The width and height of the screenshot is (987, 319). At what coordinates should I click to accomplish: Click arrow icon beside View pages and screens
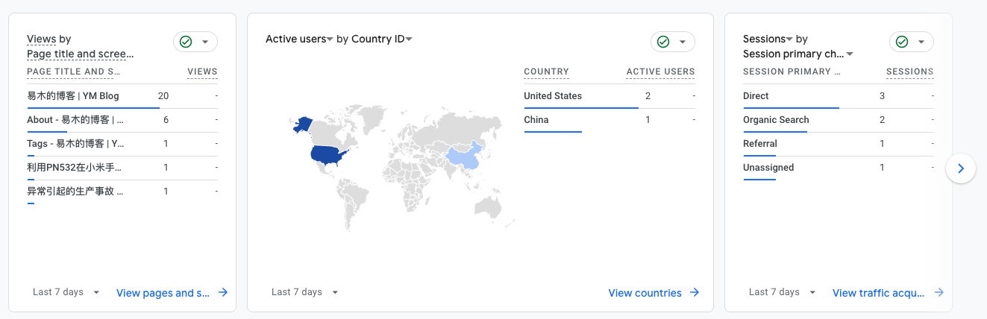tap(223, 293)
